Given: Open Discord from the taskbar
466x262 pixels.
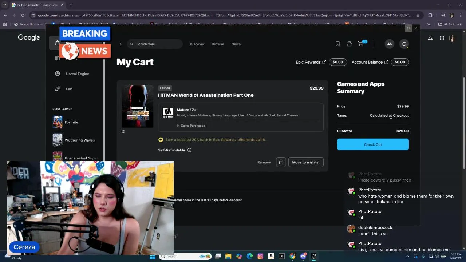Looking at the screenshot, I should click(303, 256).
